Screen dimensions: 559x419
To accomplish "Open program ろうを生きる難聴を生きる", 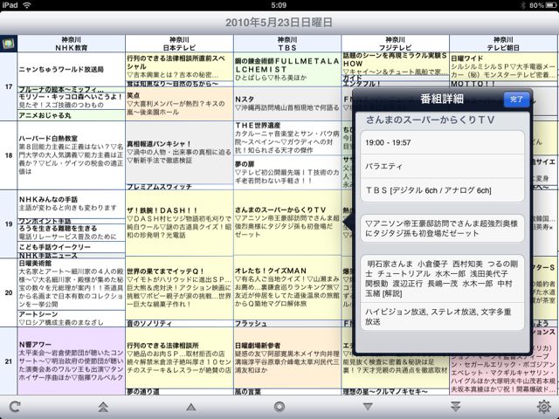I will point(72,232).
